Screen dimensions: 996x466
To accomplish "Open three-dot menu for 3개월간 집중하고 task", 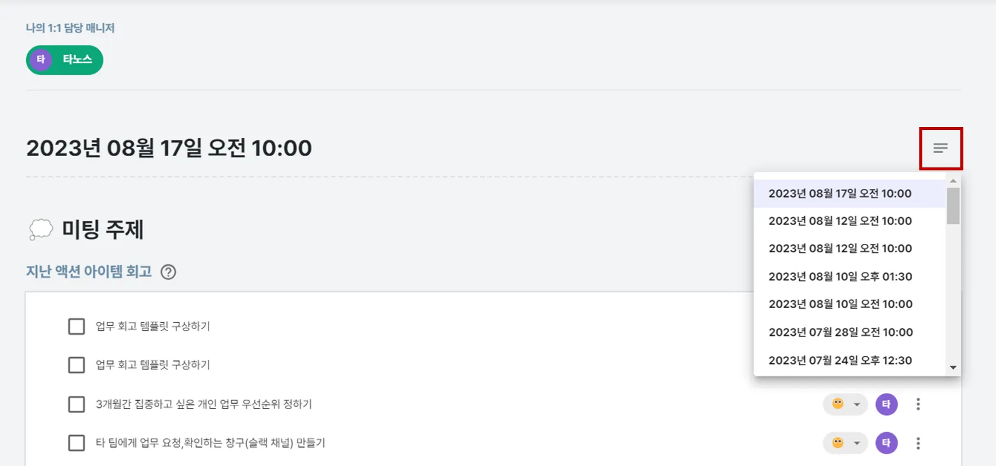I will pyautogui.click(x=918, y=404).
